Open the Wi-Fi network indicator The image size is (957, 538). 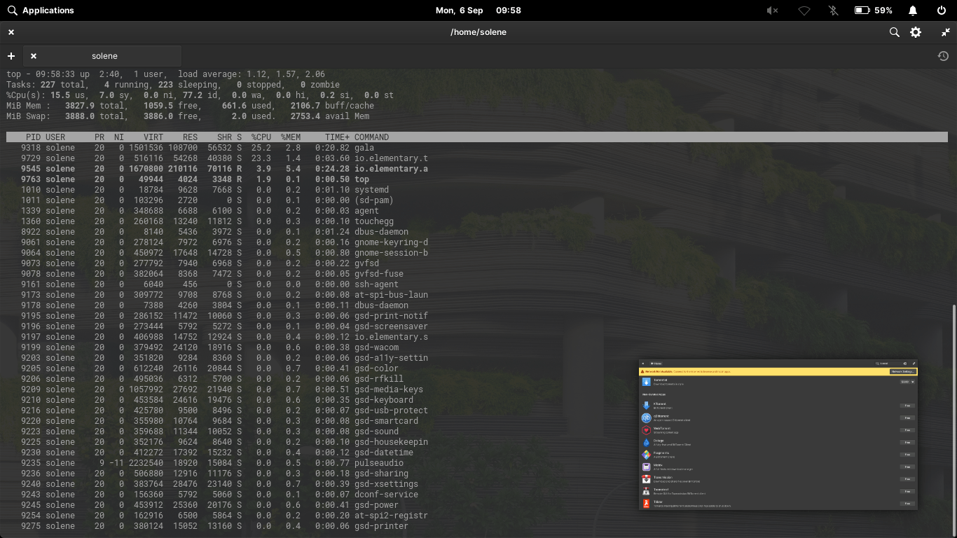coord(804,11)
